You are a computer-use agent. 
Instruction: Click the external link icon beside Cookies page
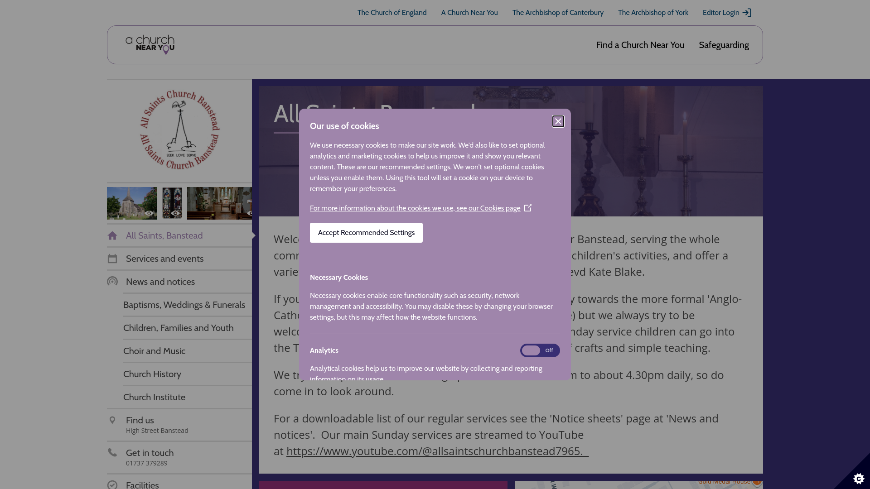click(528, 208)
